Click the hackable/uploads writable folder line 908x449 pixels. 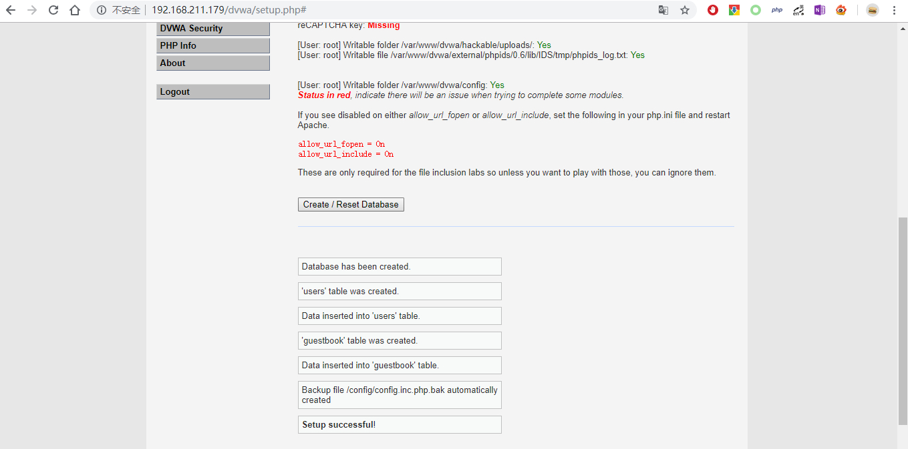click(424, 45)
